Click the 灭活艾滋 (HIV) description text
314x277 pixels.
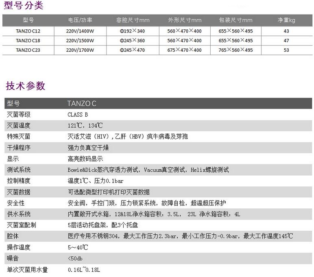pyautogui.click(x=128, y=137)
